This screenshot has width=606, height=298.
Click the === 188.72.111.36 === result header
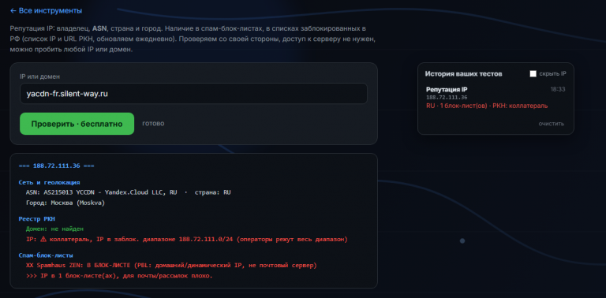click(x=57, y=166)
